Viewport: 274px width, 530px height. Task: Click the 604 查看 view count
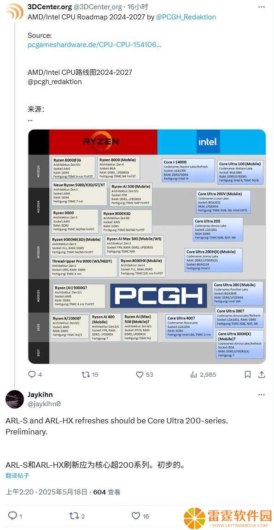coord(107,492)
